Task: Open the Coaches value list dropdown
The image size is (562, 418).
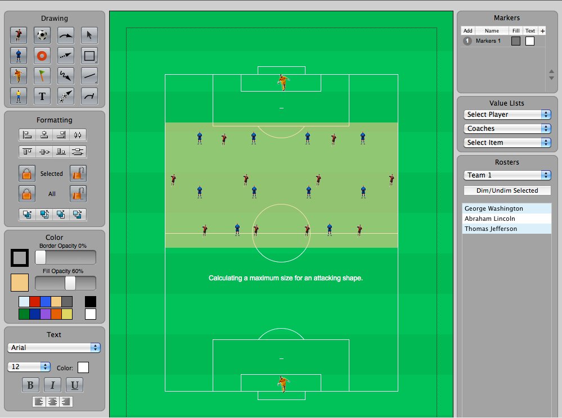Action: (x=507, y=129)
